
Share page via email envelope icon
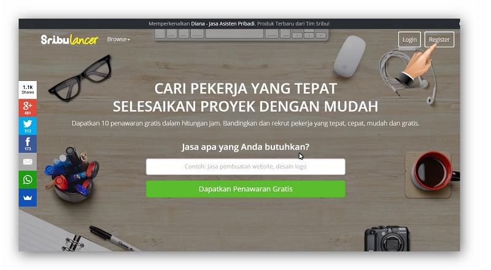tap(28, 161)
